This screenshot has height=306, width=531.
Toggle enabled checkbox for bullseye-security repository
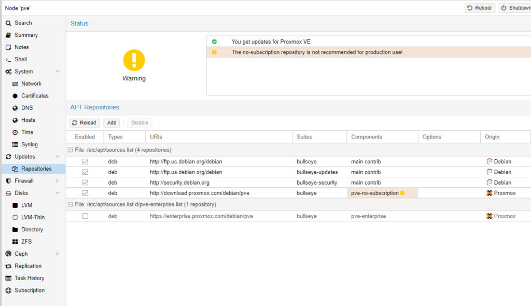[x=86, y=183]
